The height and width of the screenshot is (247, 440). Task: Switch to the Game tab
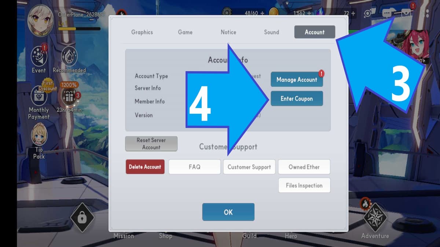click(x=185, y=32)
